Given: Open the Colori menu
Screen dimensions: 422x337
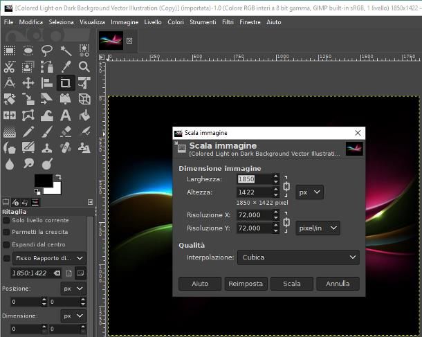Looking at the screenshot, I should coord(176,22).
